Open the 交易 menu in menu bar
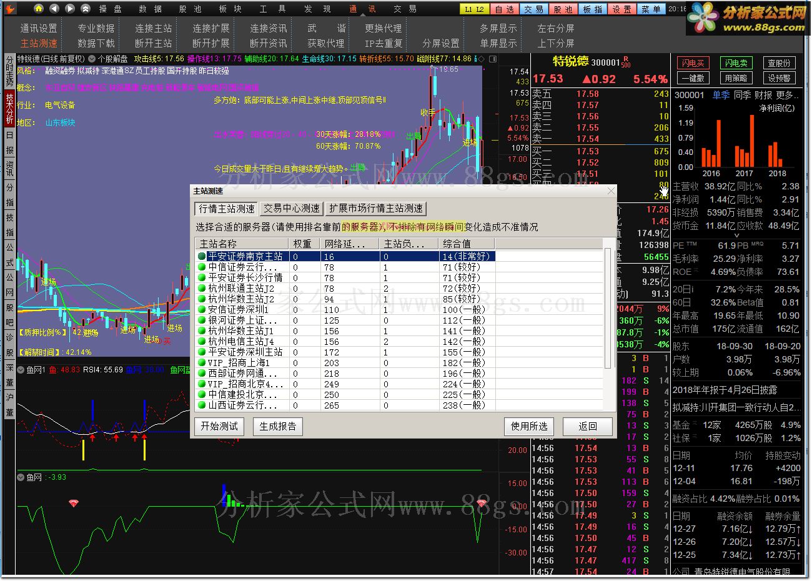 pyautogui.click(x=405, y=9)
